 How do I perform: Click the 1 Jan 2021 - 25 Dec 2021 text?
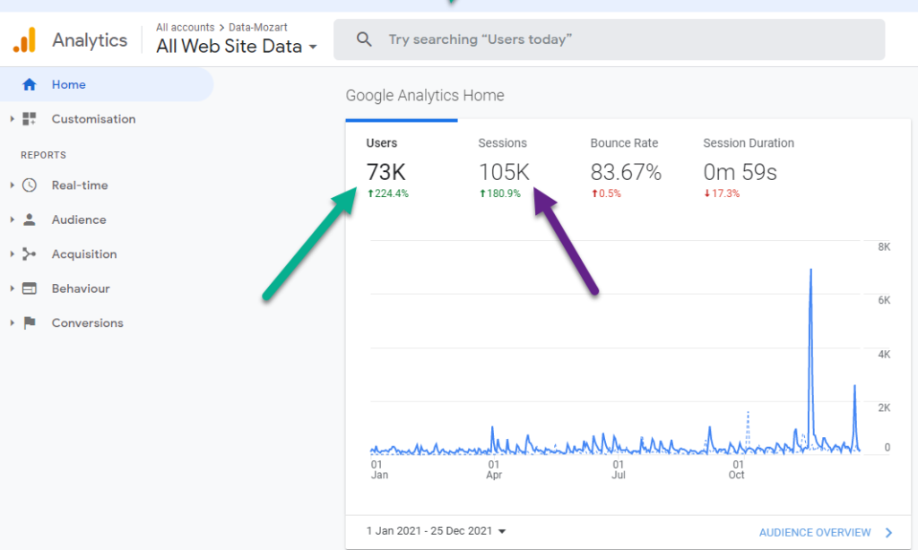pos(429,530)
